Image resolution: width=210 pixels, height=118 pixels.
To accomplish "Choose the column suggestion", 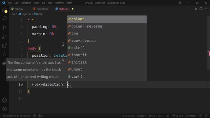I will [x=107, y=19].
